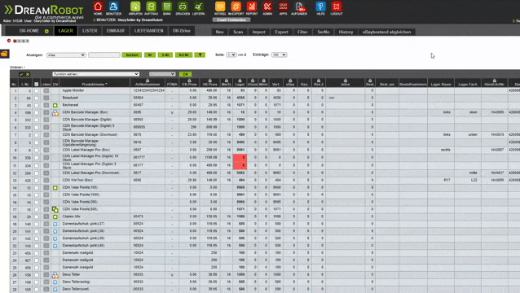Click the green X deselect-all icon

coord(28,74)
